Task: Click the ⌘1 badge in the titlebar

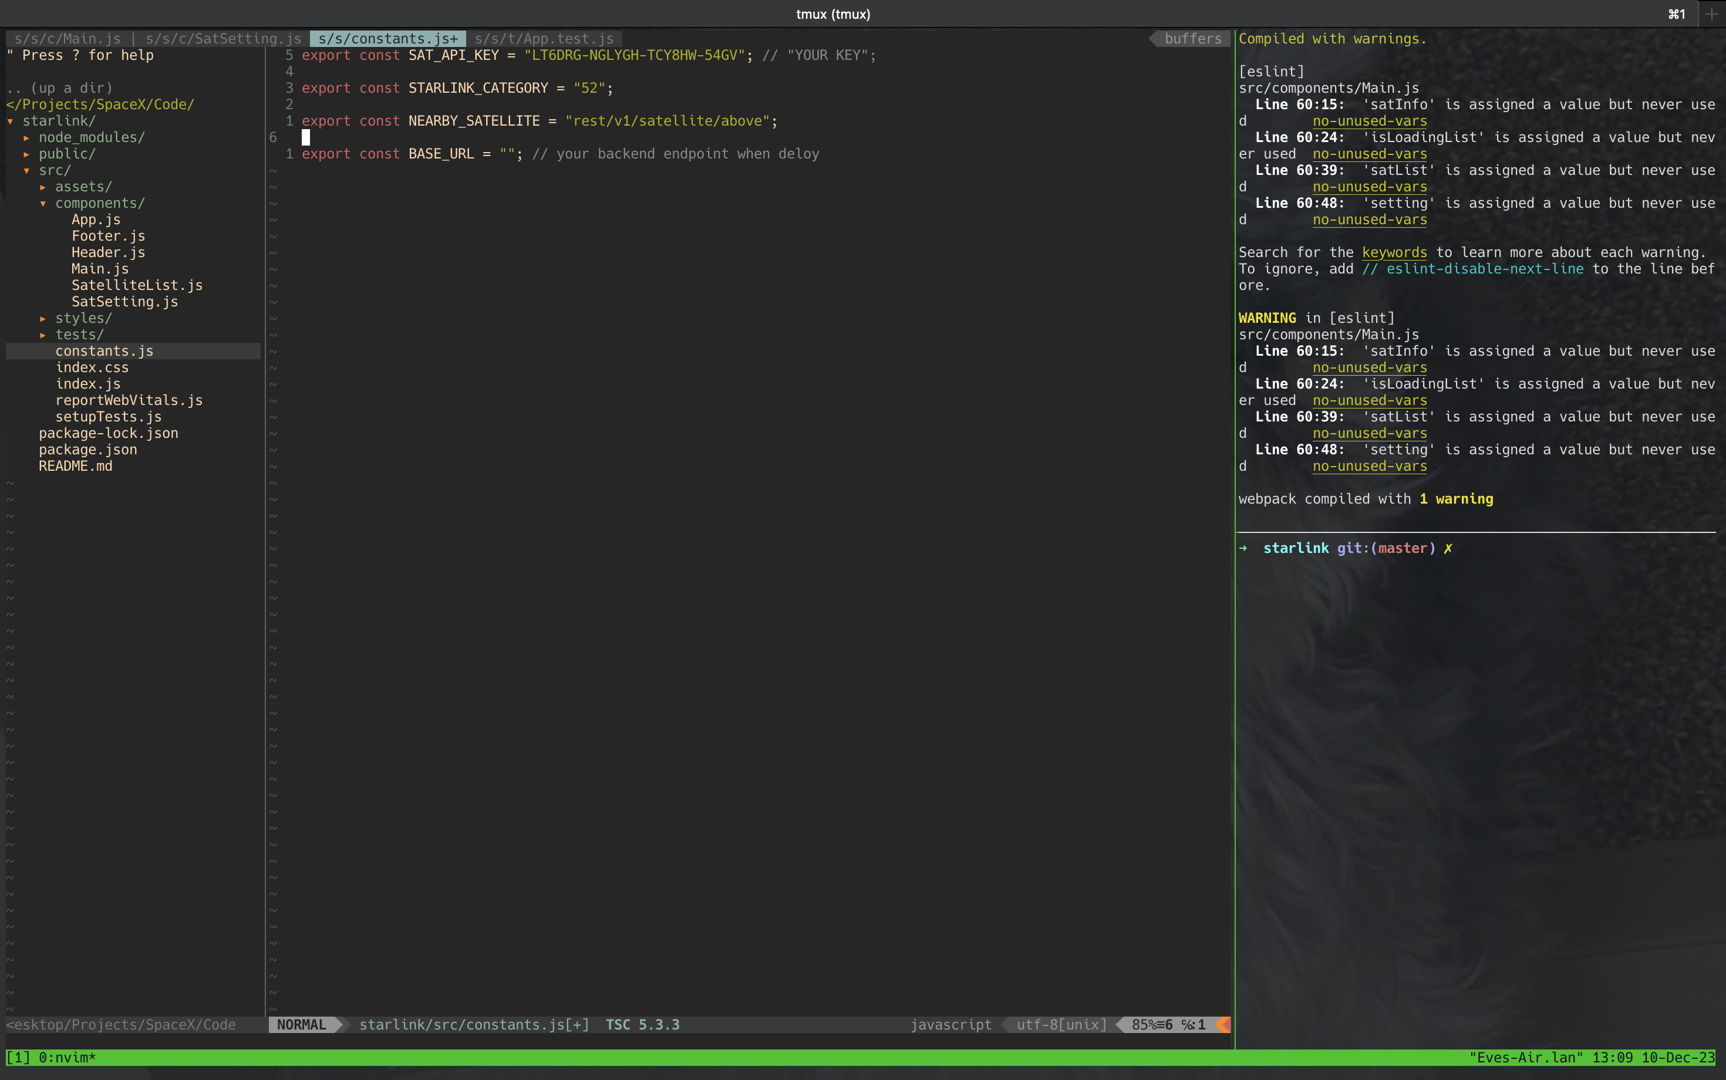Action: coord(1676,14)
